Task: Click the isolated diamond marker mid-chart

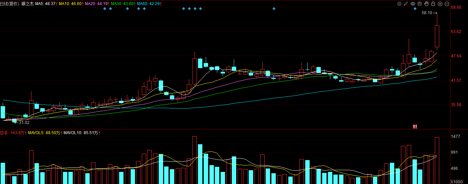Action: coord(274,8)
